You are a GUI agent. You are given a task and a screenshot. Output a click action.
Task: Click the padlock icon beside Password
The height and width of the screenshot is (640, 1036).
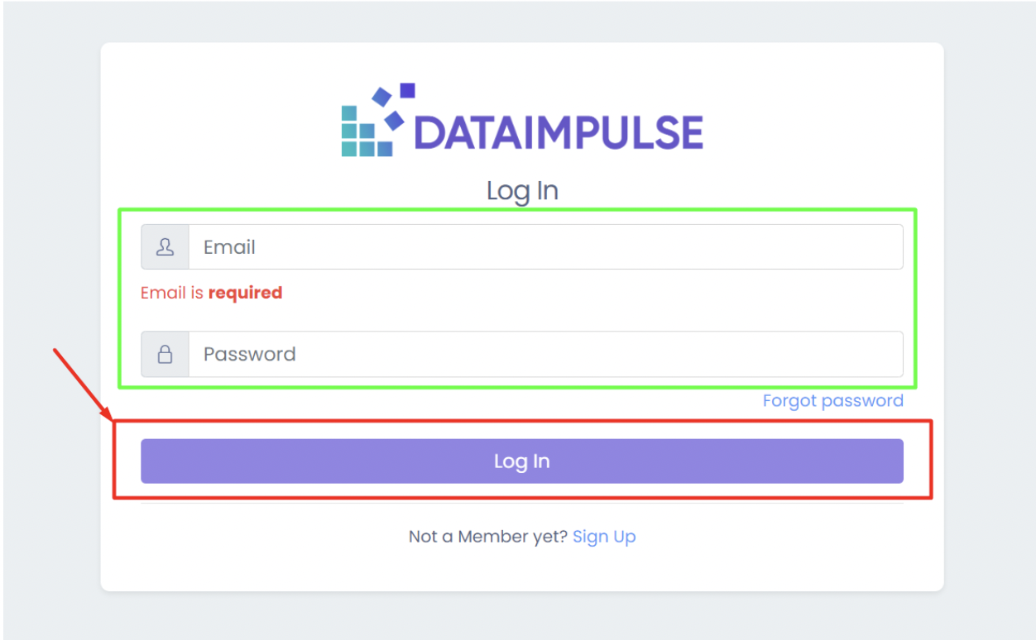[165, 355]
